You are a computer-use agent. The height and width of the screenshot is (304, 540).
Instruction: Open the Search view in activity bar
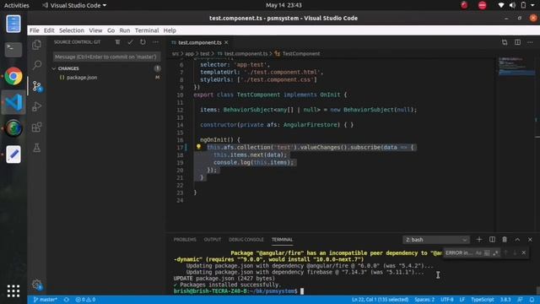click(36, 65)
